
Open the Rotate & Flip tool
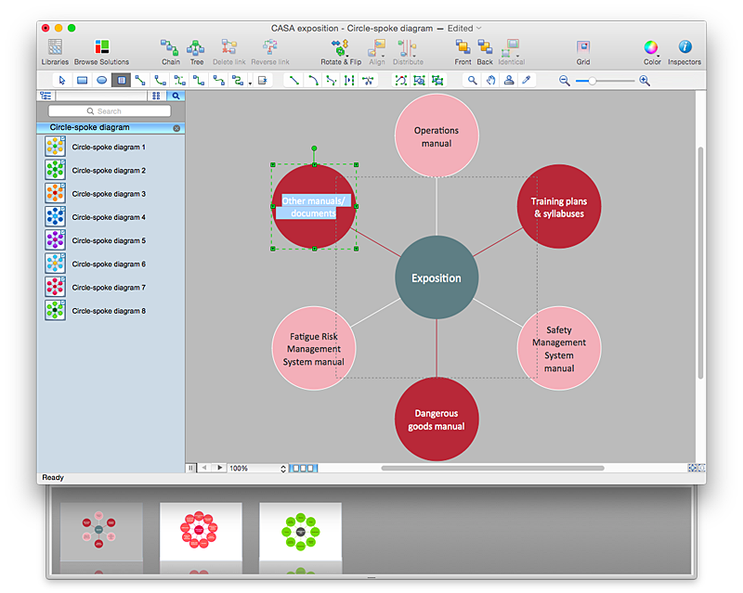[340, 46]
